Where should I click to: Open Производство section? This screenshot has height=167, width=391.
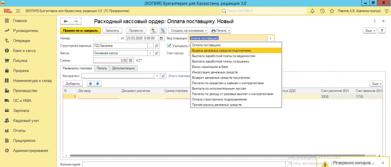click(x=25, y=91)
